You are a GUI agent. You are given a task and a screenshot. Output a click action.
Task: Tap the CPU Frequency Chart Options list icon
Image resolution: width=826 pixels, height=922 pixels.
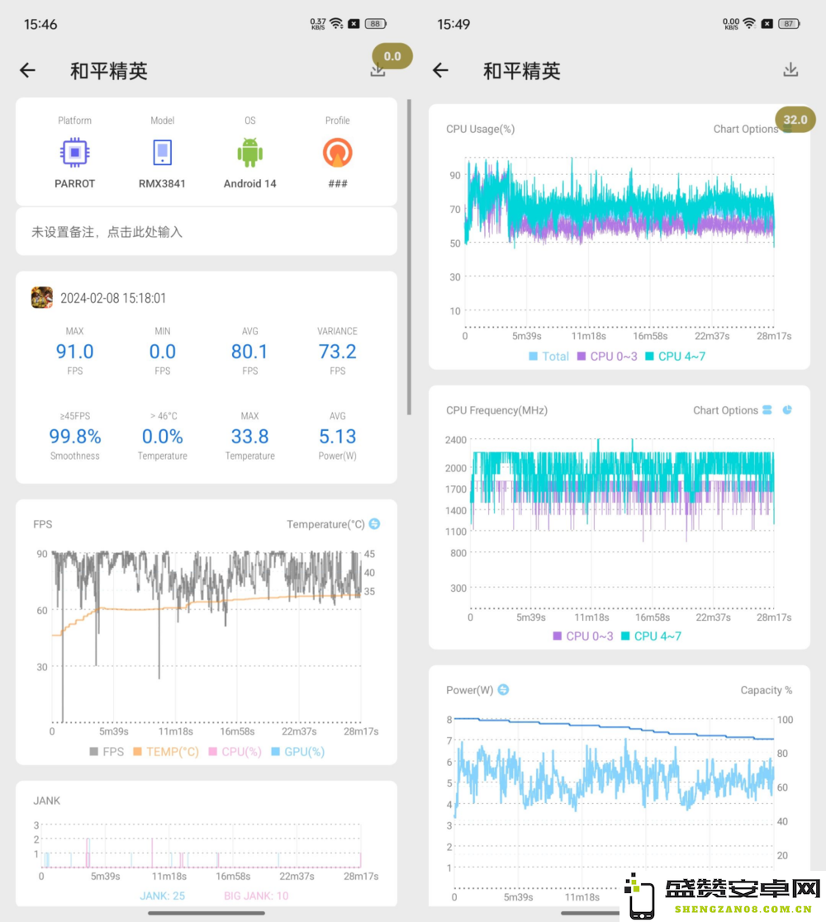[767, 410]
